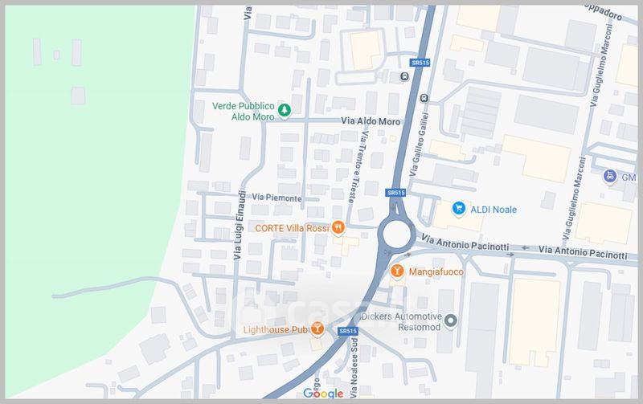Screen dimensions: 643x404
Task: Open the GM car service marker
Action: [x=610, y=177]
